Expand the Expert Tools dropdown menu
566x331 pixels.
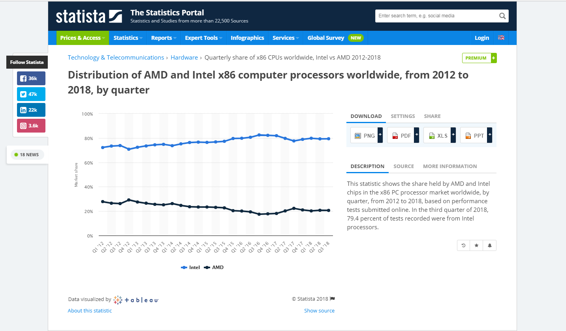point(203,38)
